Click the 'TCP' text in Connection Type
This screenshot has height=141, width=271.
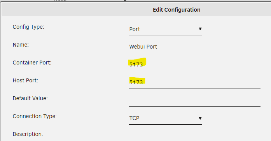click(134, 118)
